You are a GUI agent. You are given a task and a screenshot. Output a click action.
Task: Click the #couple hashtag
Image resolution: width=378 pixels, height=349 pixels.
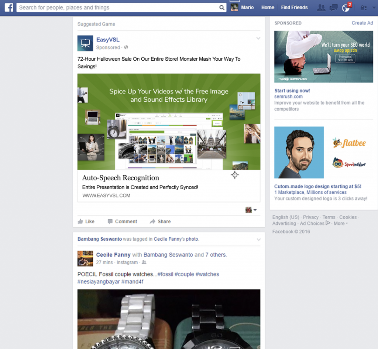coord(184,274)
